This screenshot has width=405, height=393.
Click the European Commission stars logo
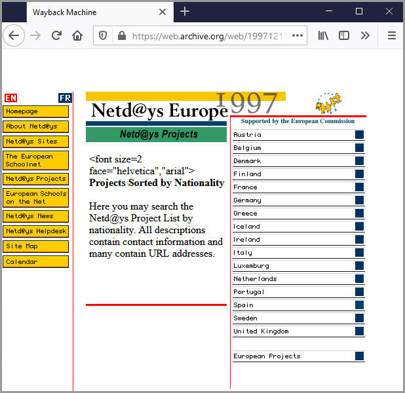(x=328, y=103)
